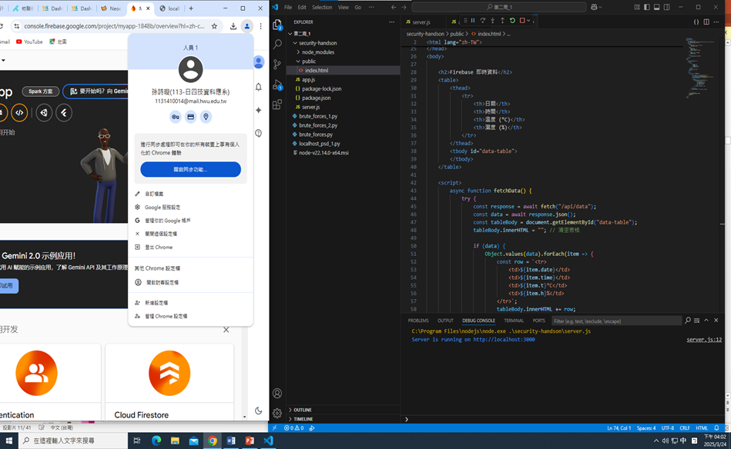
Task: Click the debug Restart button
Action: click(x=512, y=21)
